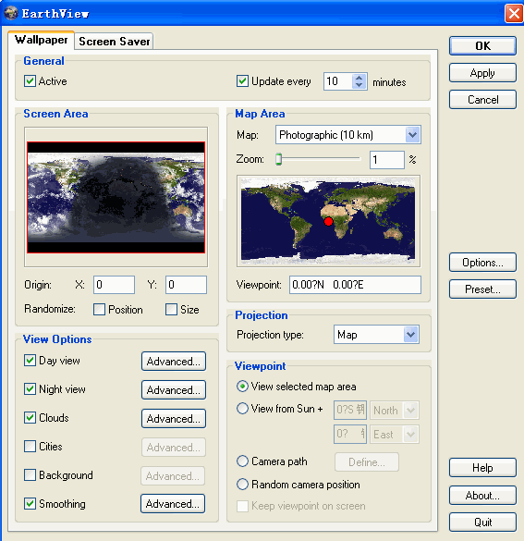The image size is (524, 541).
Task: Click the Quit button
Action: 482,522
